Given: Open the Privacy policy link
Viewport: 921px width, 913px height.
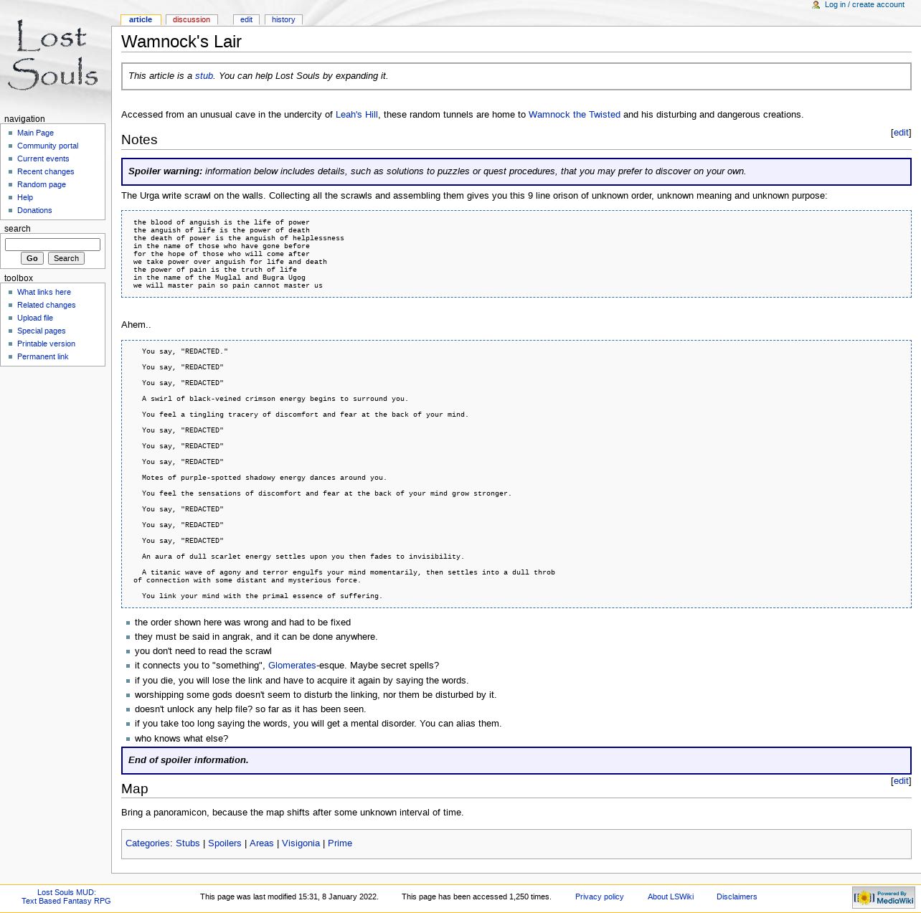Looking at the screenshot, I should (599, 897).
